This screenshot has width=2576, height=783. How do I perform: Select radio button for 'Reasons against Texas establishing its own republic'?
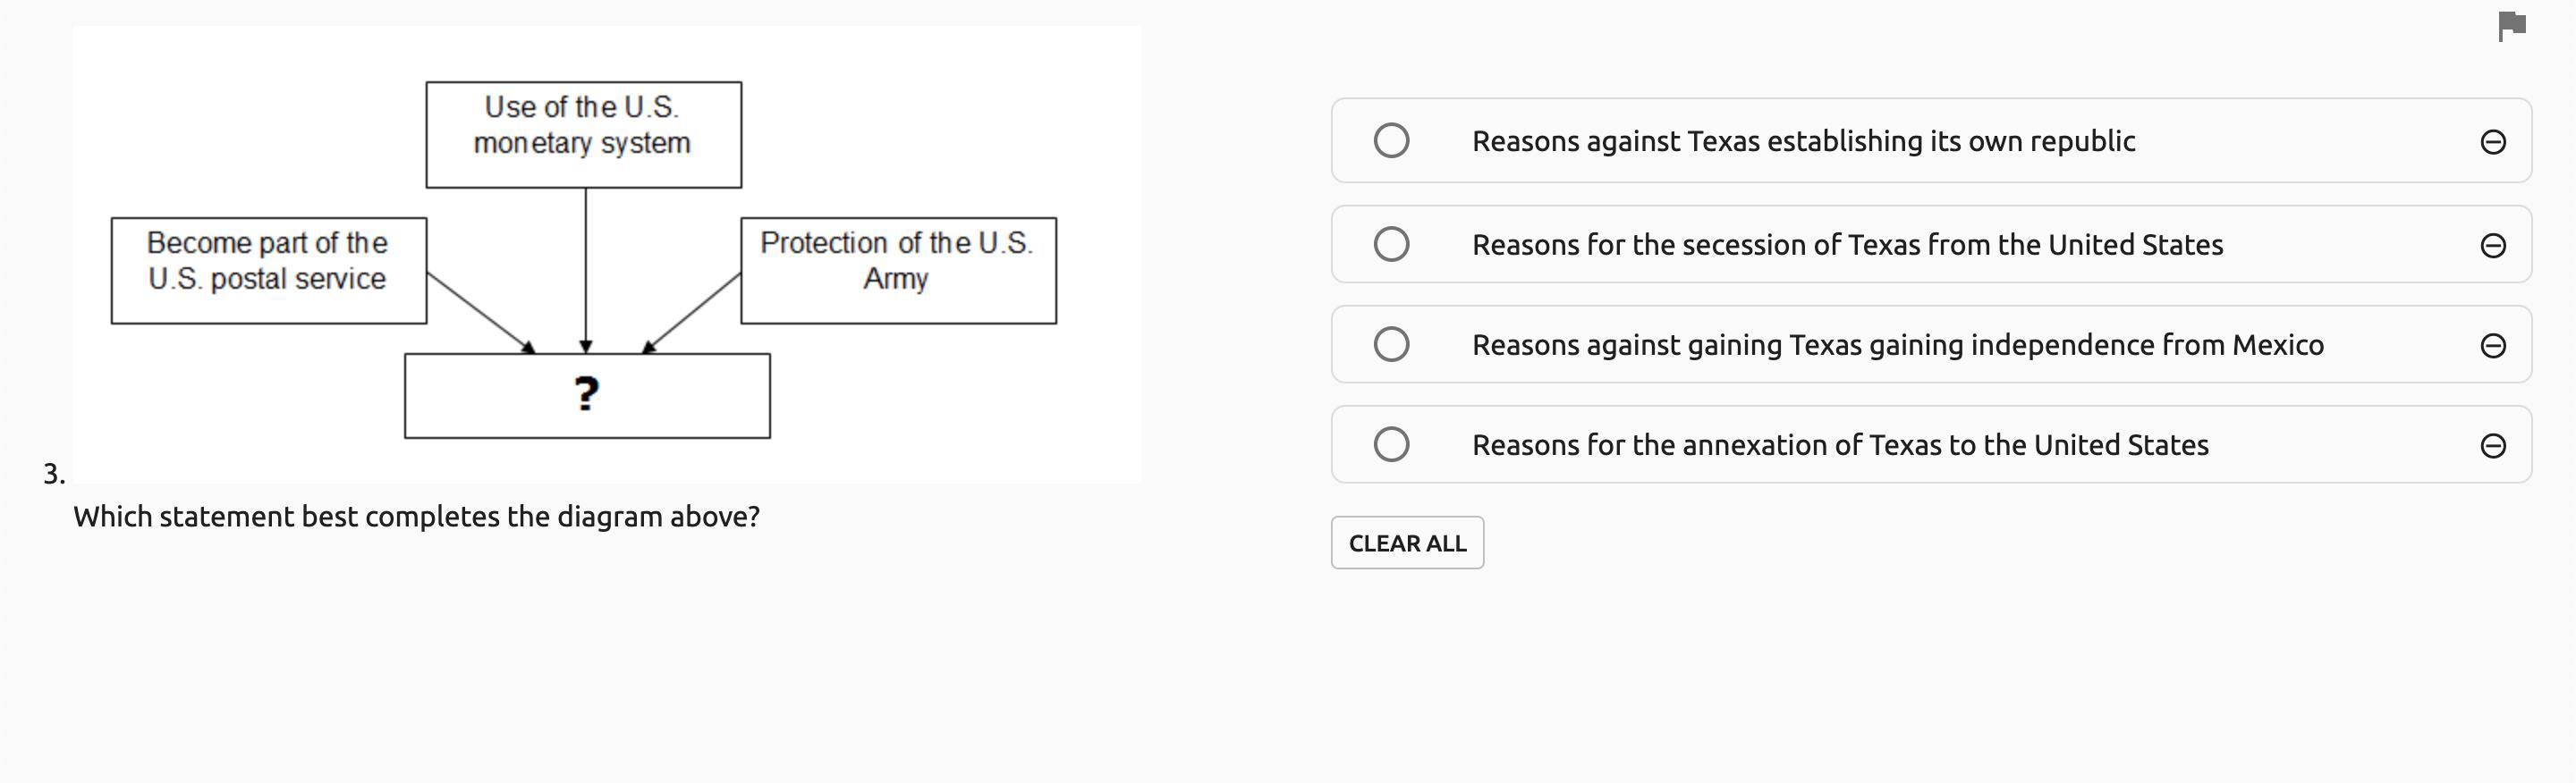point(1391,141)
